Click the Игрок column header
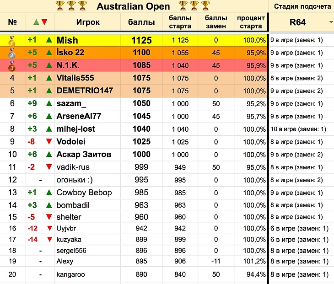The height and width of the screenshot is (284, 334). pyautogui.click(x=87, y=22)
